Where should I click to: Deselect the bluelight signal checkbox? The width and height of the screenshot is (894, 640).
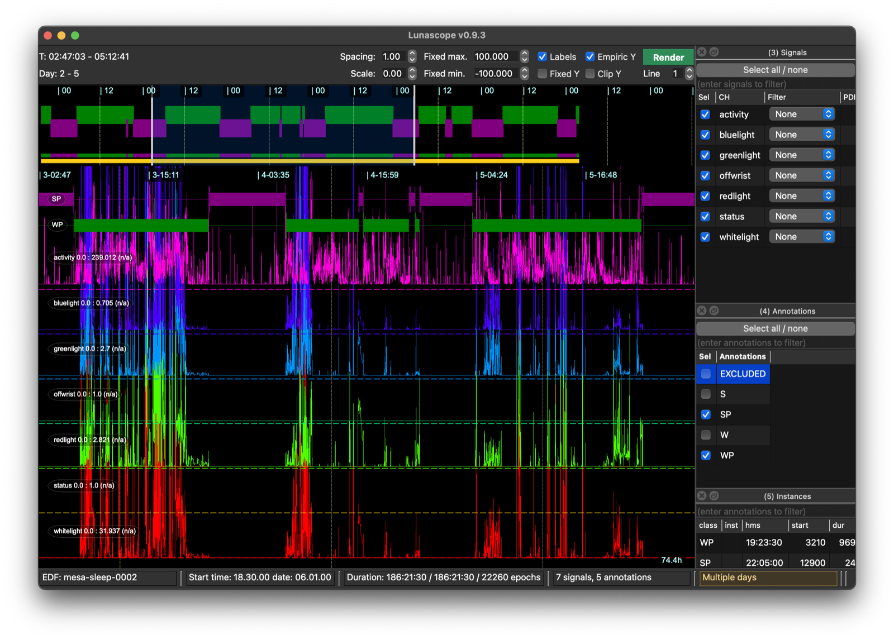[705, 135]
